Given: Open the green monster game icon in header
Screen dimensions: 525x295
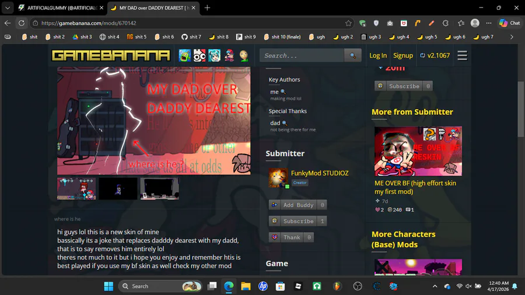Looking at the screenshot, I should [x=184, y=55].
